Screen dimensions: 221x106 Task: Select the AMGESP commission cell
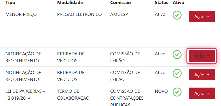click(119, 14)
